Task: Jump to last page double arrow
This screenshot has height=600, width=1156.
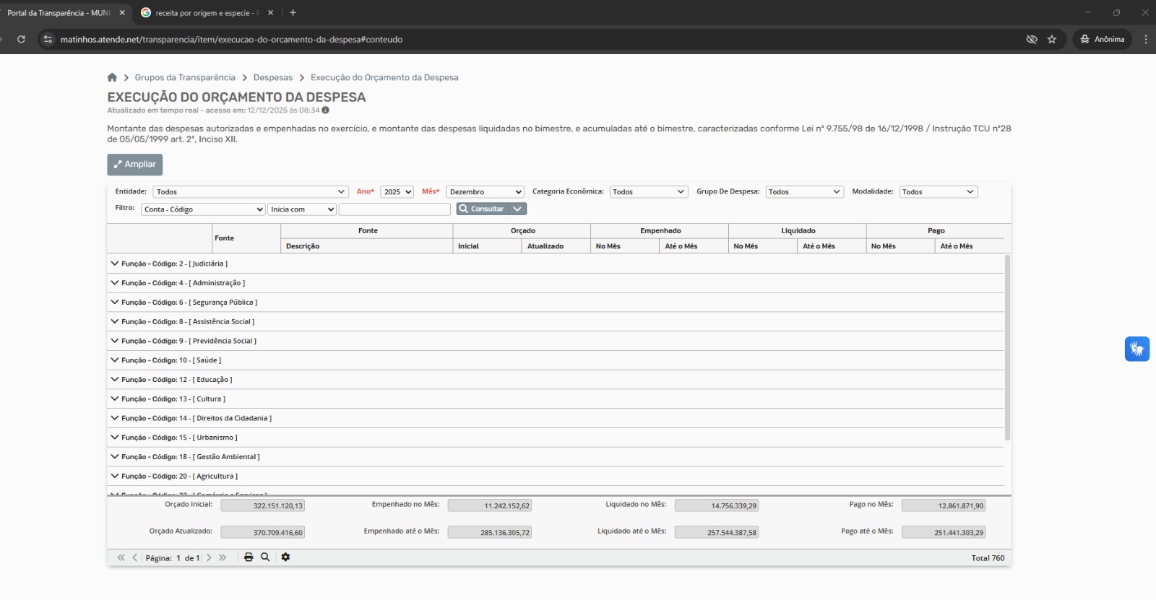Action: tap(223, 558)
